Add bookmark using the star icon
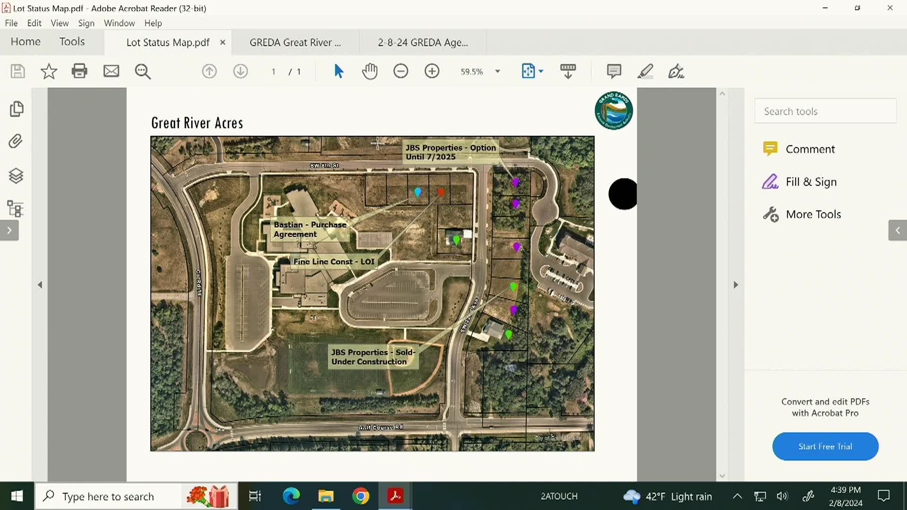The width and height of the screenshot is (907, 510). [x=49, y=71]
